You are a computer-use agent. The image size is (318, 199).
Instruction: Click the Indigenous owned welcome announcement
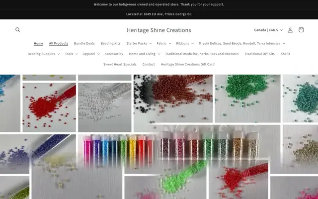click(x=159, y=4)
